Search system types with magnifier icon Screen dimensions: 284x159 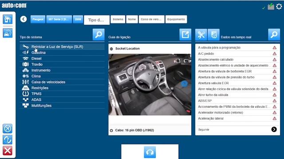click(99, 34)
